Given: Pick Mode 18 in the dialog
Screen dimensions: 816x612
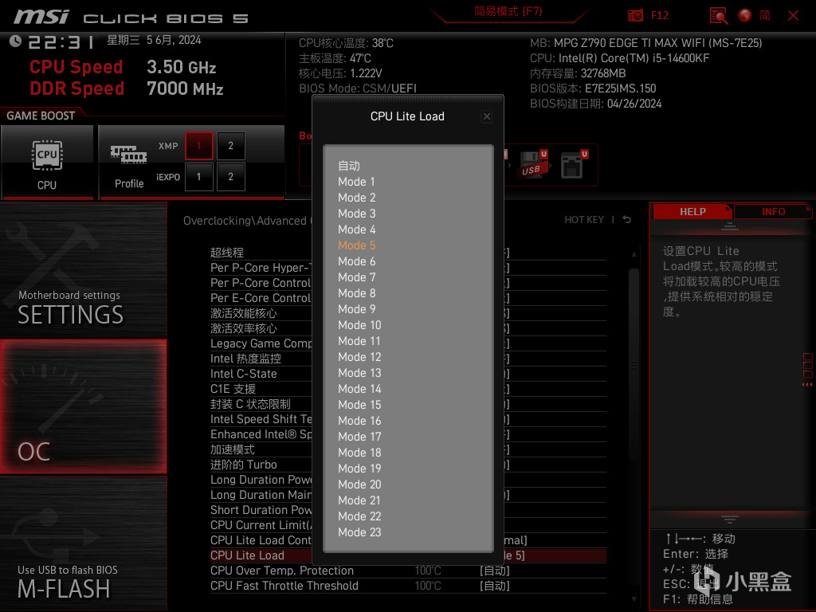Looking at the screenshot, I should tap(359, 453).
